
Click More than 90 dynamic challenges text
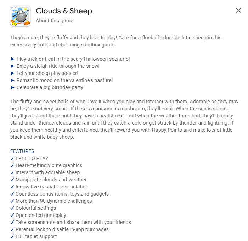[x=54, y=201]
